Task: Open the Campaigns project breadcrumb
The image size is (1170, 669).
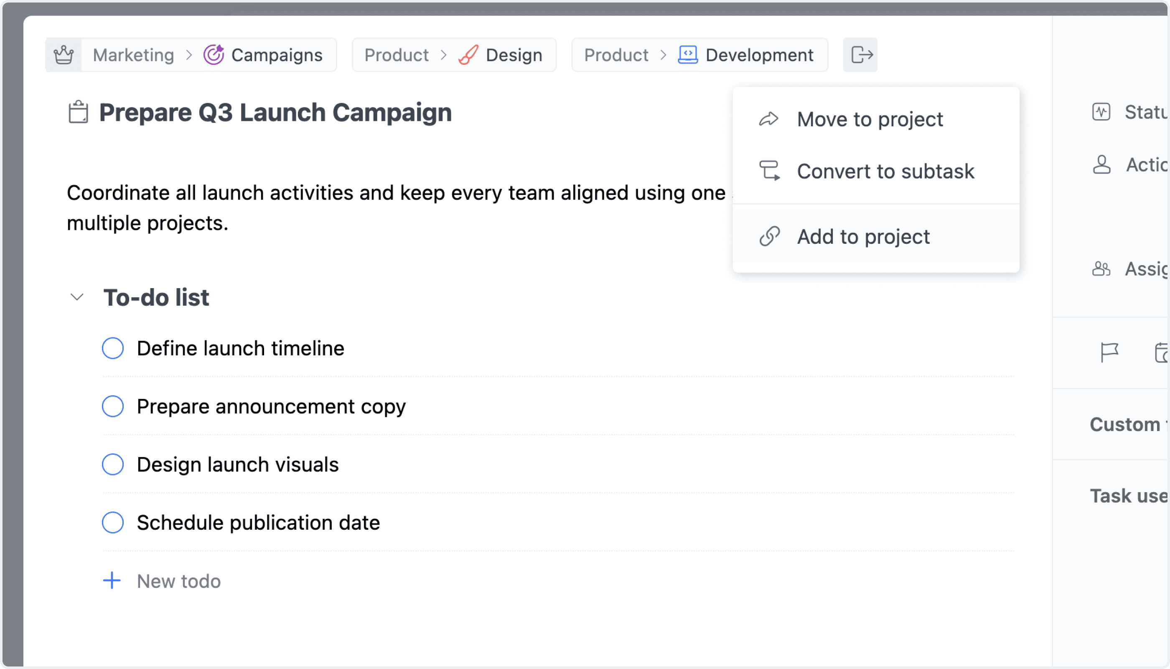Action: (277, 55)
